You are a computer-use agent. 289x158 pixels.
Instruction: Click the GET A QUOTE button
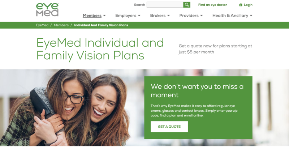point(169,127)
